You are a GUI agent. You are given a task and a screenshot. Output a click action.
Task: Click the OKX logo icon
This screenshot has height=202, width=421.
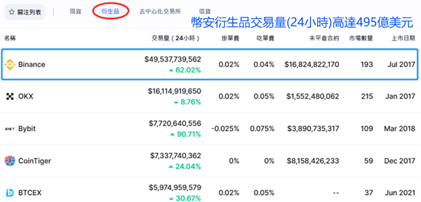(x=10, y=97)
